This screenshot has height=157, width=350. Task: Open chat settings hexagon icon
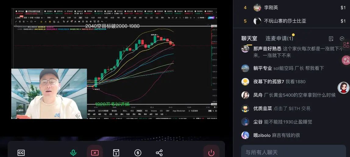(342, 39)
